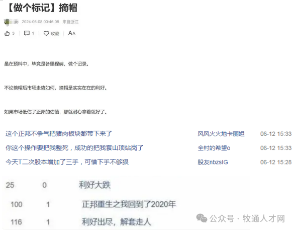Open thread 你这个操作要把我整死

click(x=74, y=148)
